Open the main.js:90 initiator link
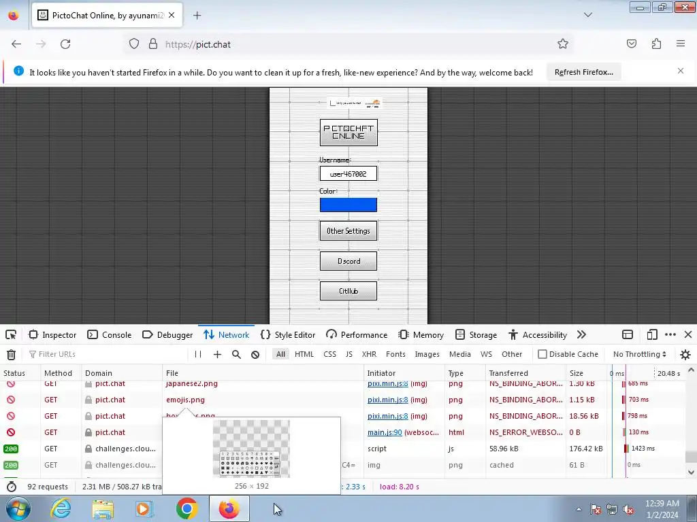697x522 pixels. click(x=385, y=432)
